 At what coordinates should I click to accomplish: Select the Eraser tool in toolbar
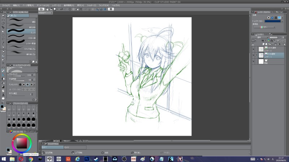pos(3,71)
